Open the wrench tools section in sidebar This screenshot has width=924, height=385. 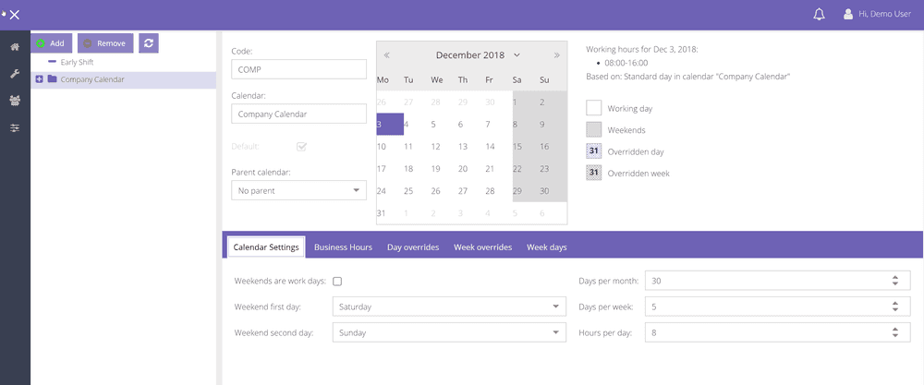[x=15, y=74]
